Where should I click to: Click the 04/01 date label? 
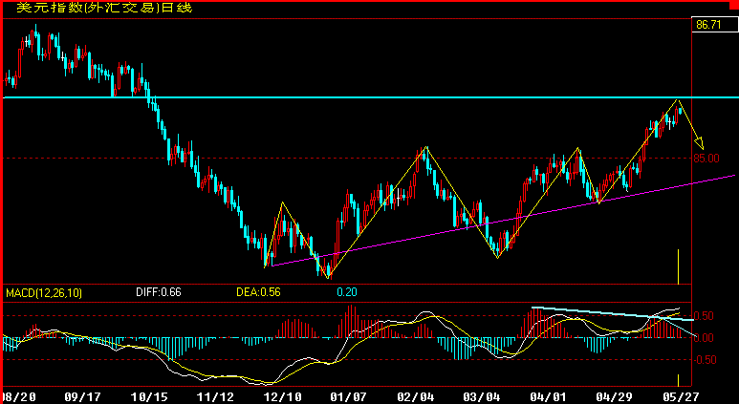[547, 397]
